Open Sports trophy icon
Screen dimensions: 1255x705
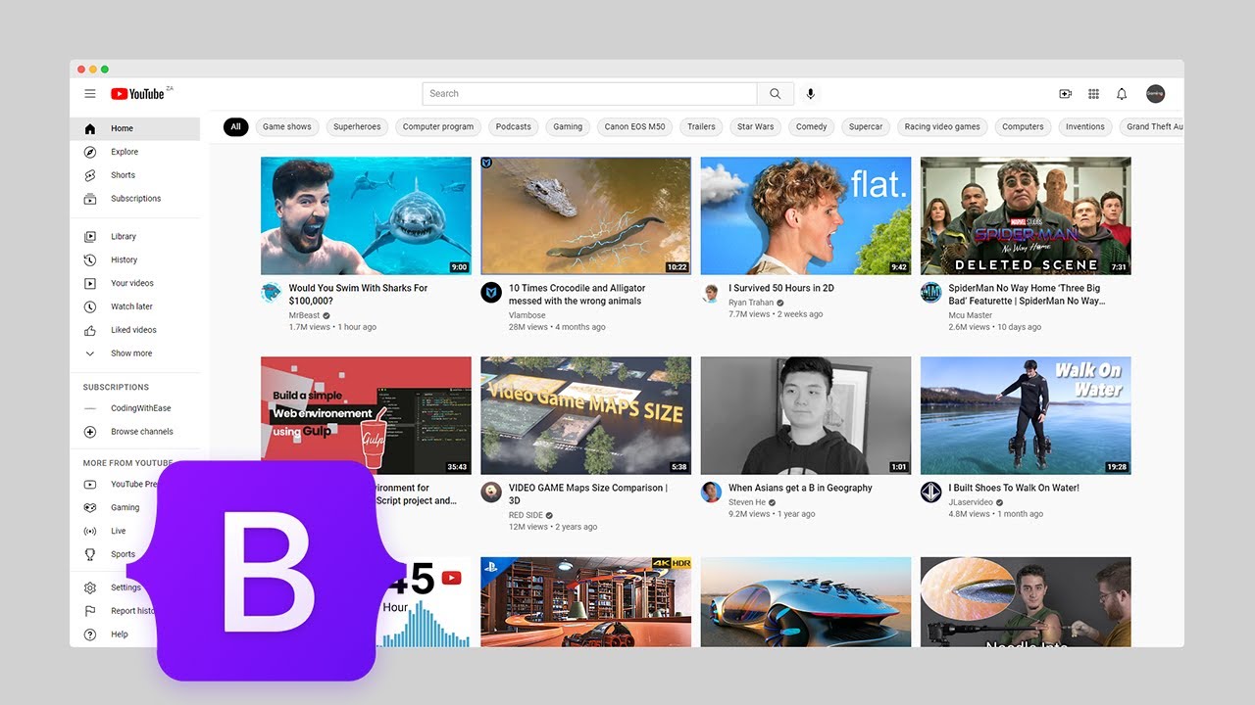90,554
